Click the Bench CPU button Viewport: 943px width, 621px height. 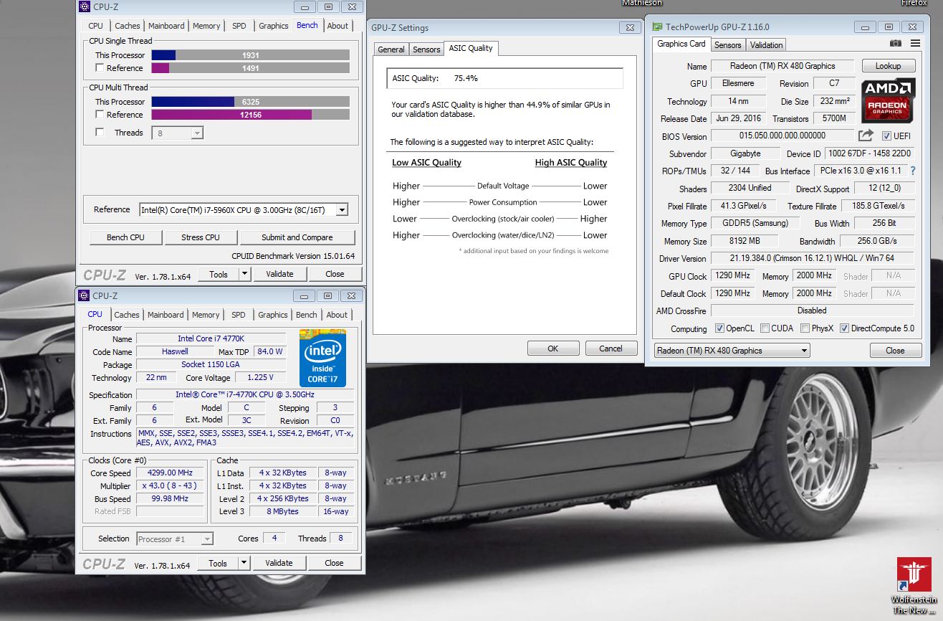(x=125, y=237)
